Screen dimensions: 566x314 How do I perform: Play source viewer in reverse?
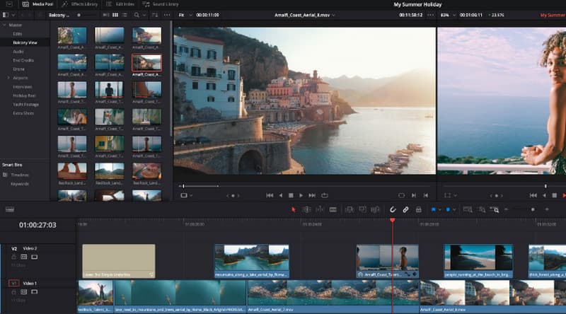(x=280, y=195)
